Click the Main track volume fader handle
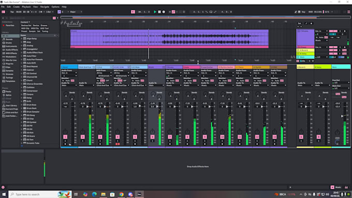 point(342,116)
